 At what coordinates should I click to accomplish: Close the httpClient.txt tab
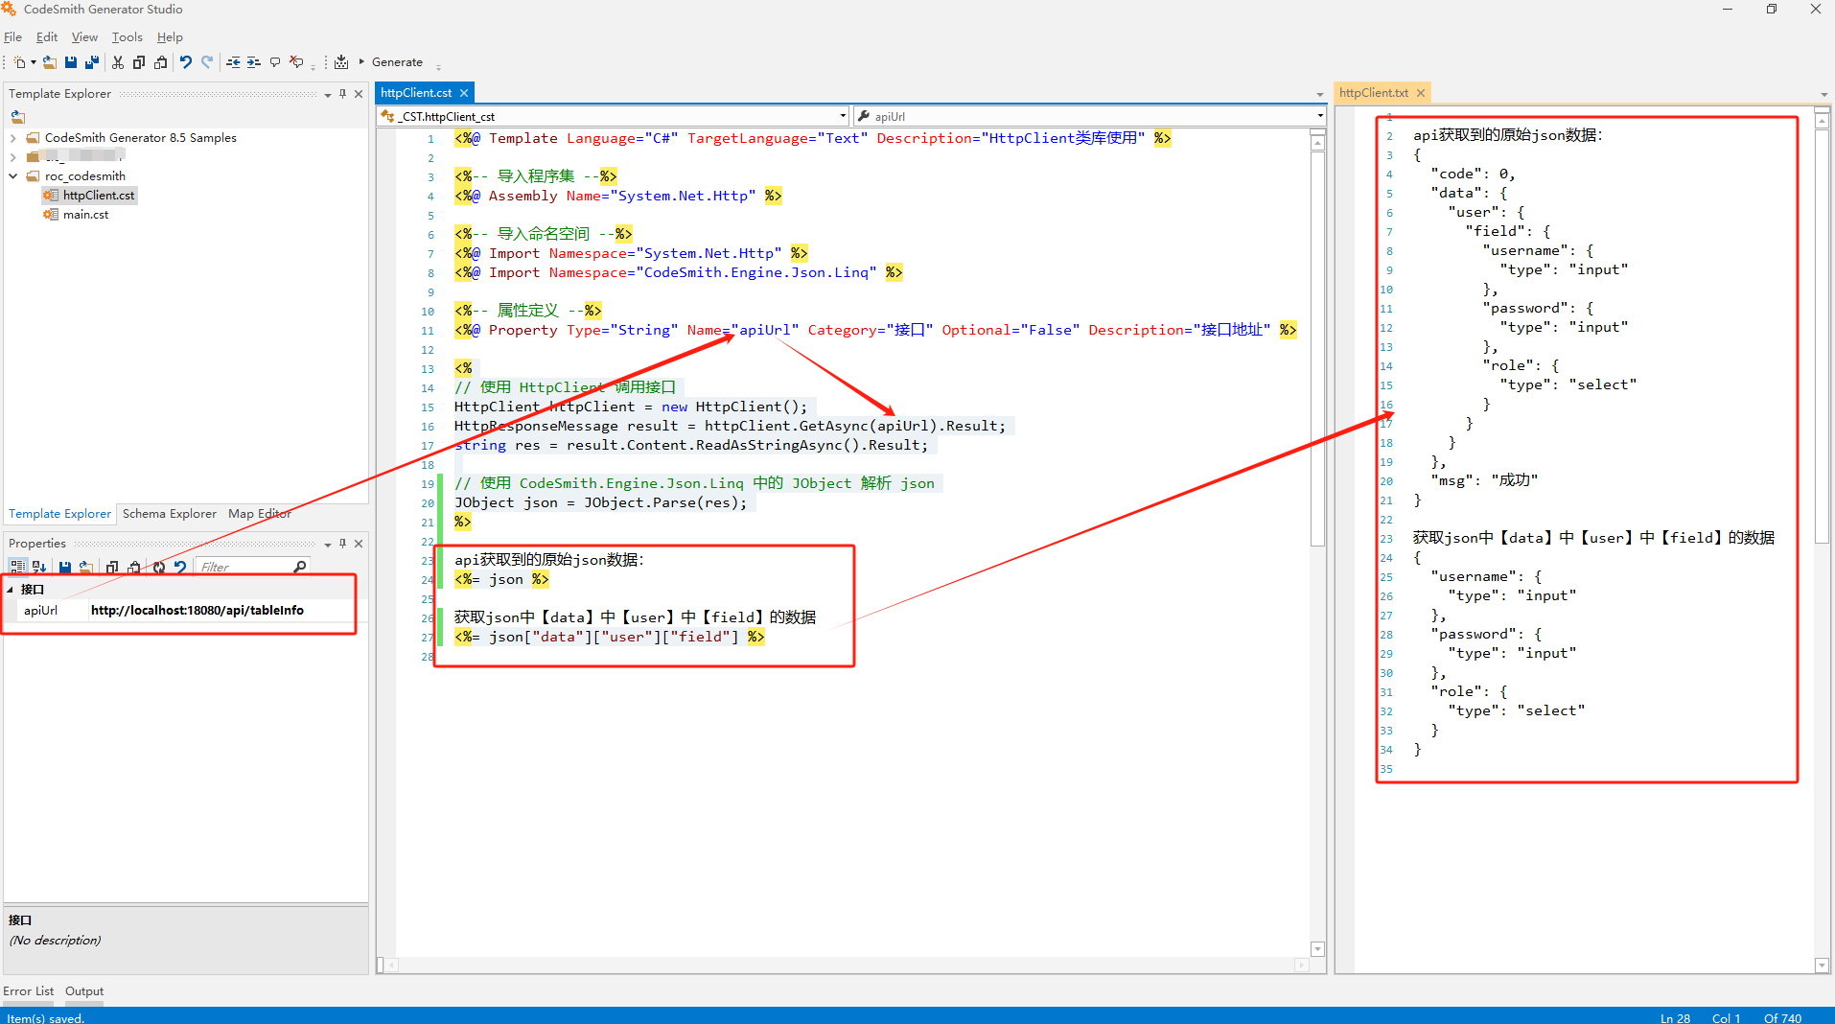(x=1421, y=93)
